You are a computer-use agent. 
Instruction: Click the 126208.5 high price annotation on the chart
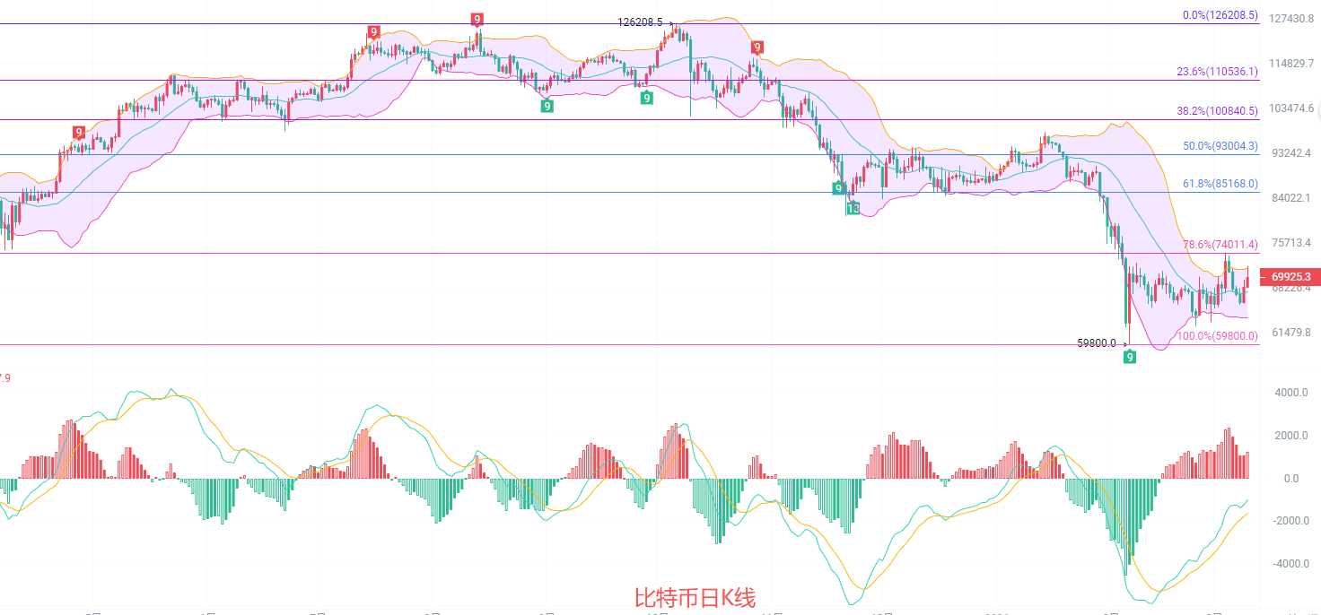[x=641, y=22]
